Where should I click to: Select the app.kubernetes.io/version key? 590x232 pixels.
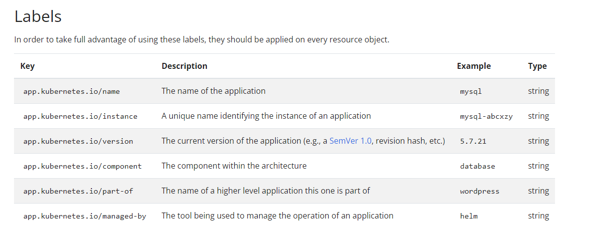pyautogui.click(x=78, y=141)
